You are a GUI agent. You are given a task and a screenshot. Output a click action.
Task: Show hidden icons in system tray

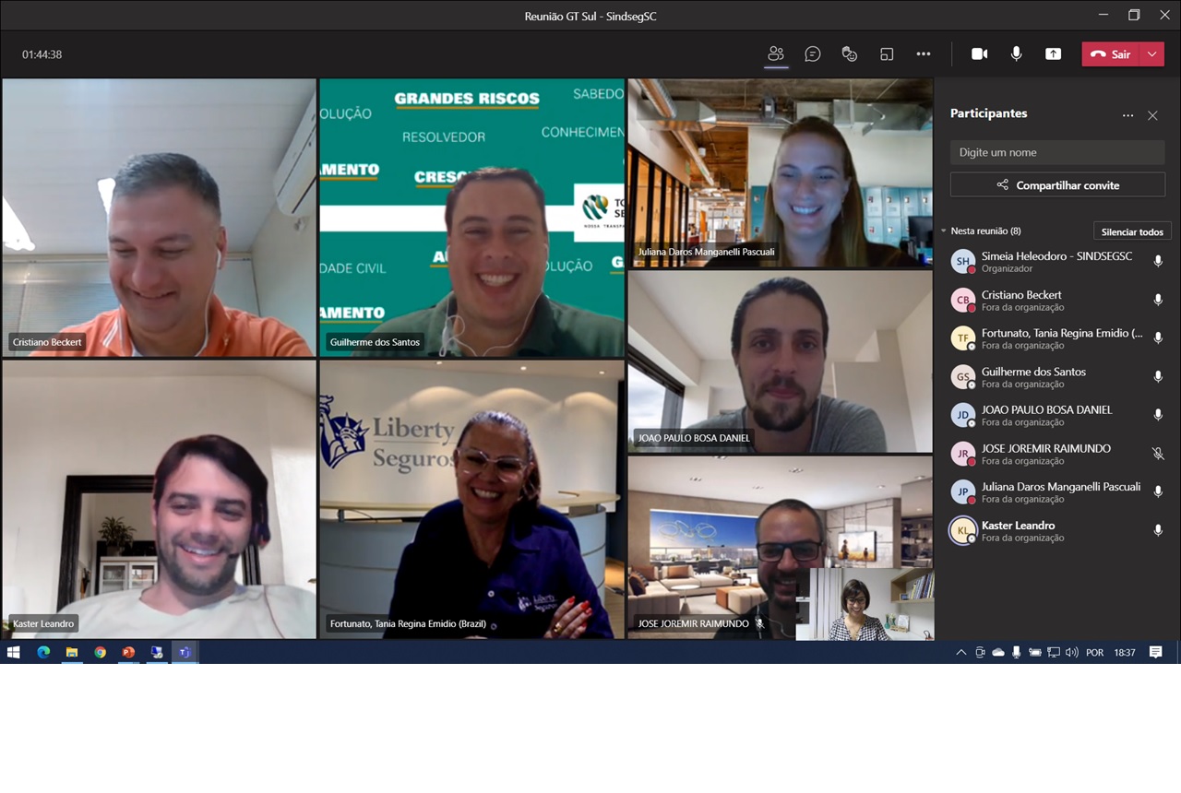pyautogui.click(x=960, y=652)
